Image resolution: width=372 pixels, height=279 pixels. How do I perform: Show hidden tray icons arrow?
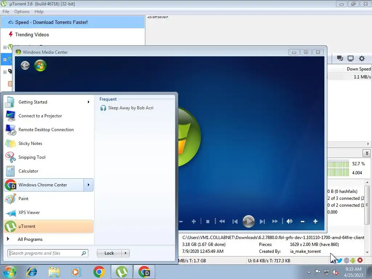click(309, 272)
